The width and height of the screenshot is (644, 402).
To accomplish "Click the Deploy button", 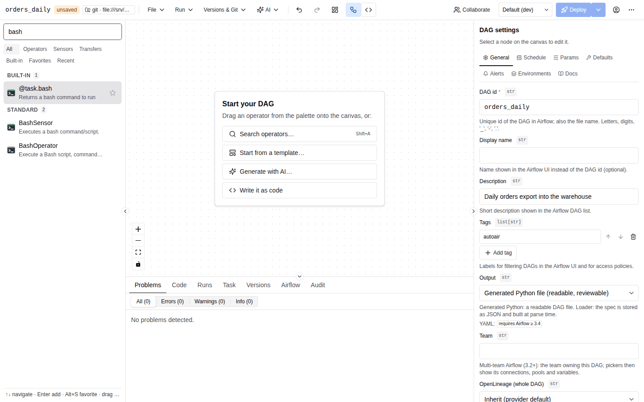I will (x=574, y=10).
